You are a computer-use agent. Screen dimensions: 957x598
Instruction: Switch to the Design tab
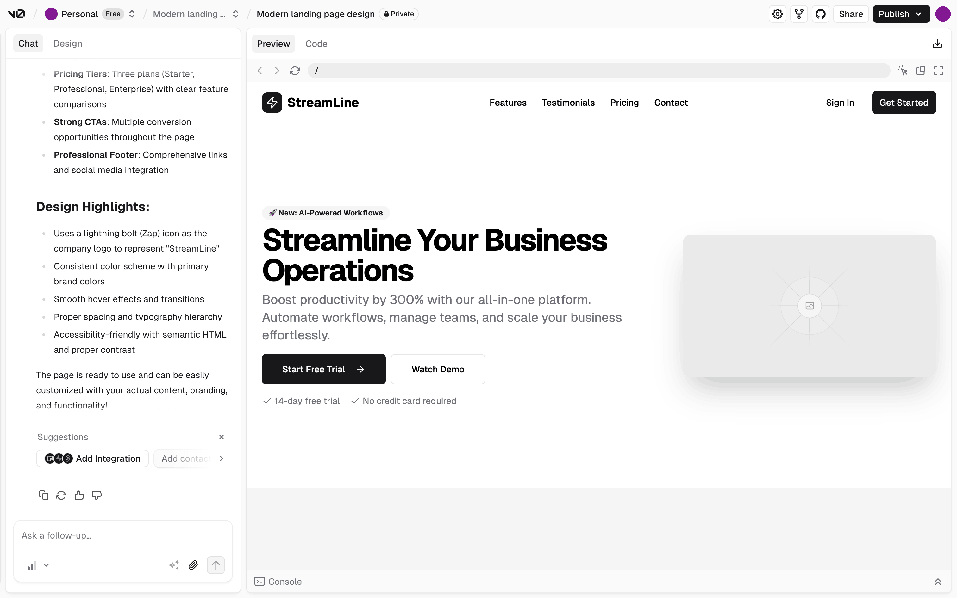(68, 44)
